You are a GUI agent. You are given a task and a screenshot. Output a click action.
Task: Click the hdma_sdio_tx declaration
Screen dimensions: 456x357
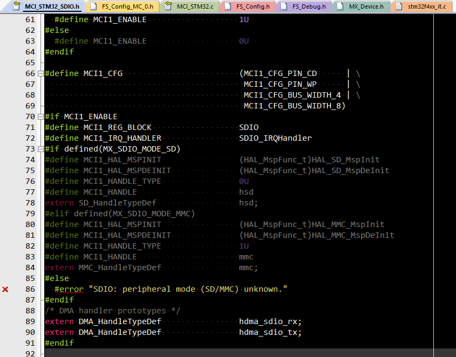tap(270, 332)
